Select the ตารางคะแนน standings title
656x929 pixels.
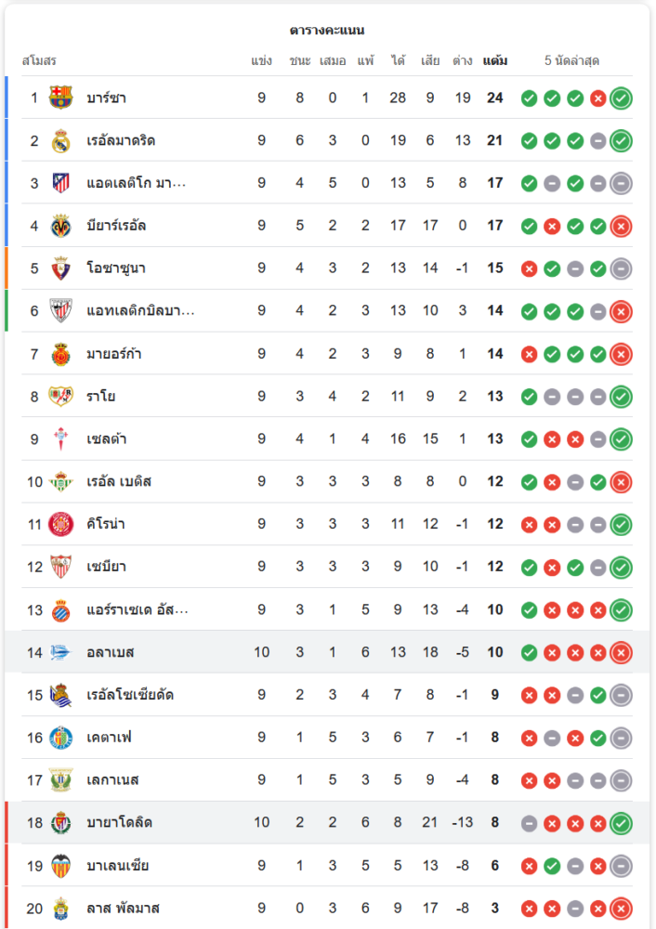tap(327, 31)
